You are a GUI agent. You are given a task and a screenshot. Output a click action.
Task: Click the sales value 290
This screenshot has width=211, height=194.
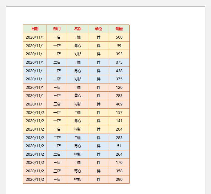click(119, 180)
